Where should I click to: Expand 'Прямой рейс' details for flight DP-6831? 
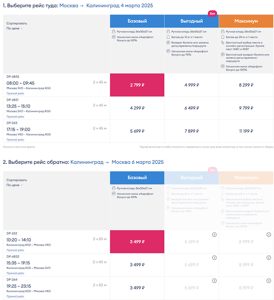(x=15, y=117)
